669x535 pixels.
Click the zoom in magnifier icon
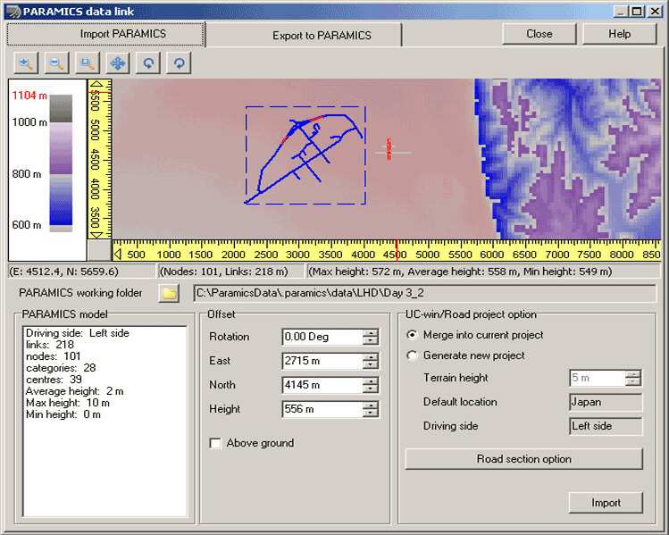tap(26, 63)
